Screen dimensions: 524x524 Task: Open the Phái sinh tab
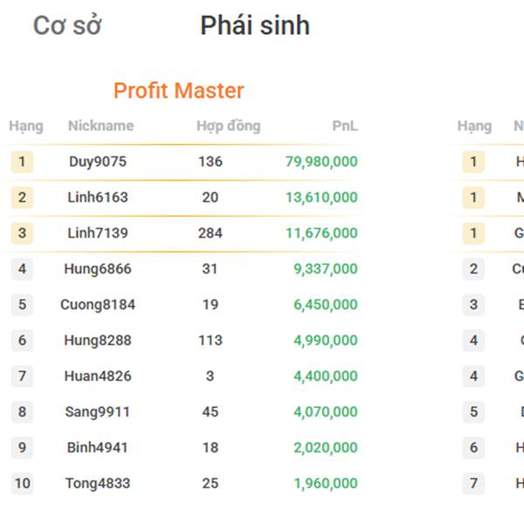(x=254, y=26)
